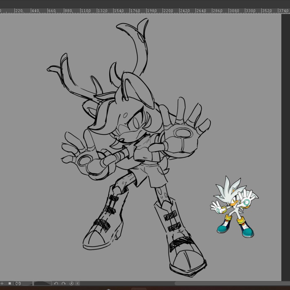Click the zoom in plus icon
The height and width of the screenshot is (290, 290).
tap(2, 283)
